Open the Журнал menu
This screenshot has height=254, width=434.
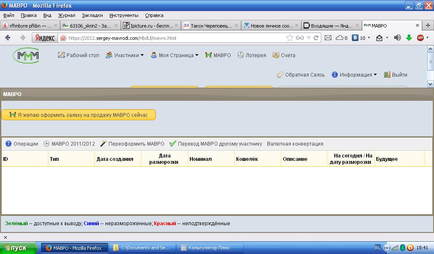(x=67, y=15)
